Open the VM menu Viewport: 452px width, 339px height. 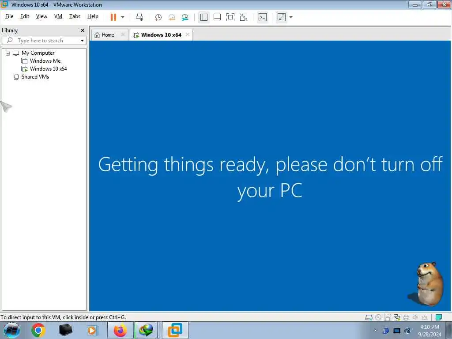(x=58, y=16)
